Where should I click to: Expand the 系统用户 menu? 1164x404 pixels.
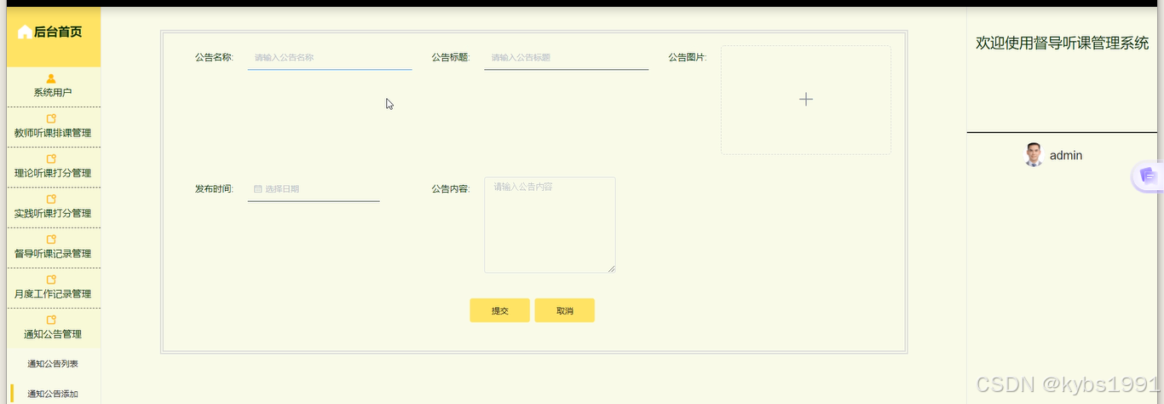(53, 86)
